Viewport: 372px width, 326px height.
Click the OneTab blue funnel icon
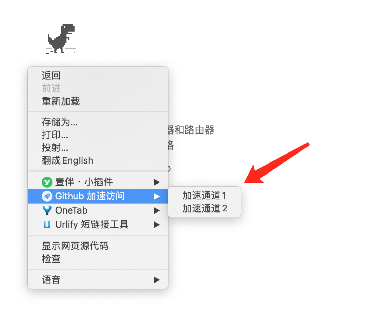(x=47, y=210)
